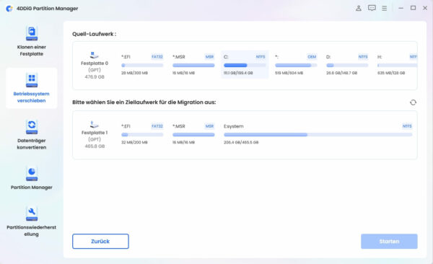Select the OEM partition showing 519 MB/604 MB

click(x=296, y=65)
